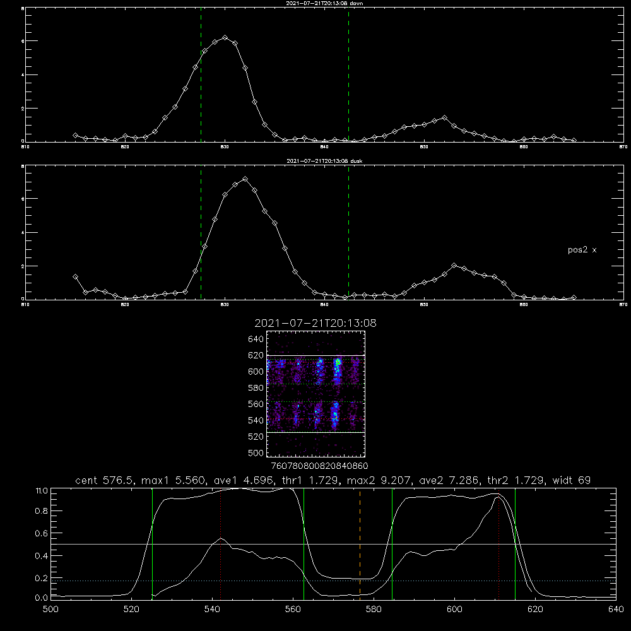Viewport: 631px width, 631px height.
Task: Click the right green dashed line in dusk plot
Action: pyautogui.click(x=348, y=232)
